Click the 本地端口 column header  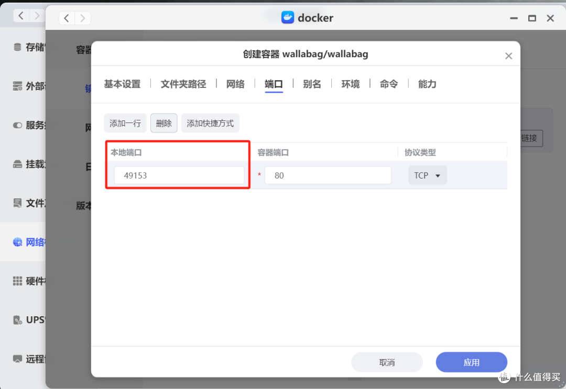126,152
